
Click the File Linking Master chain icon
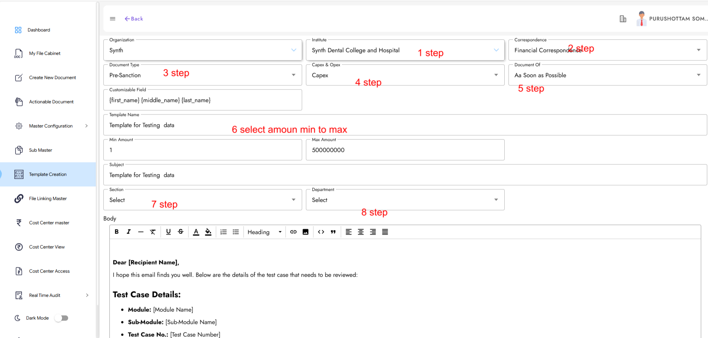point(19,198)
